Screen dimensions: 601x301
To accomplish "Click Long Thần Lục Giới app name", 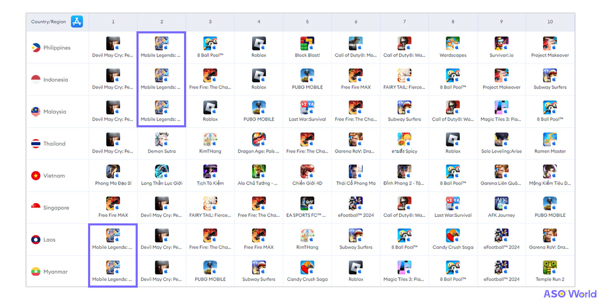I will pyautogui.click(x=162, y=183).
